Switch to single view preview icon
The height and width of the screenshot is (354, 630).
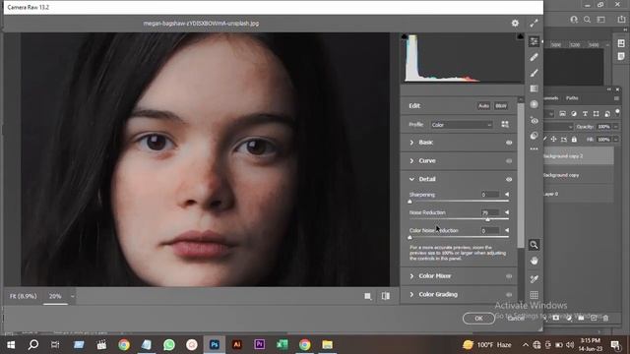tap(367, 296)
